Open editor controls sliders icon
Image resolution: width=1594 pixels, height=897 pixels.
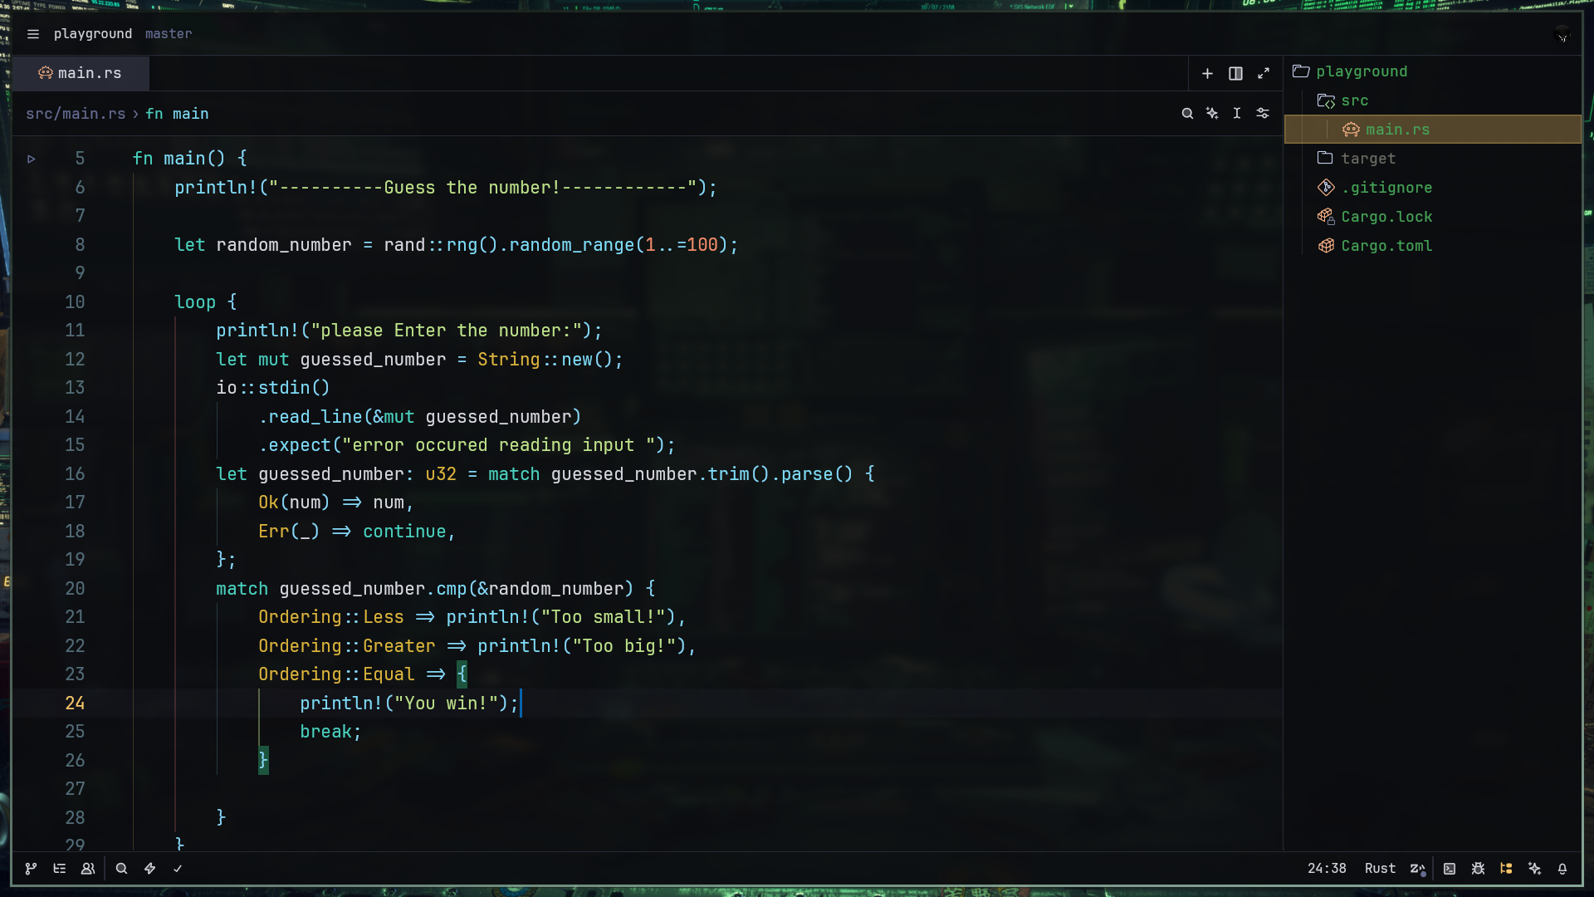(1263, 114)
